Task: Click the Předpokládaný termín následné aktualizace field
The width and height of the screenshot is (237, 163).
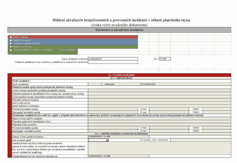Action: [118, 156]
